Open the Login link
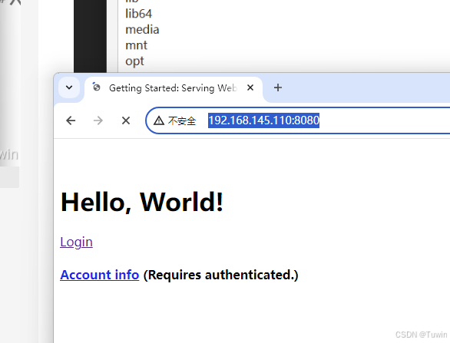 point(76,242)
